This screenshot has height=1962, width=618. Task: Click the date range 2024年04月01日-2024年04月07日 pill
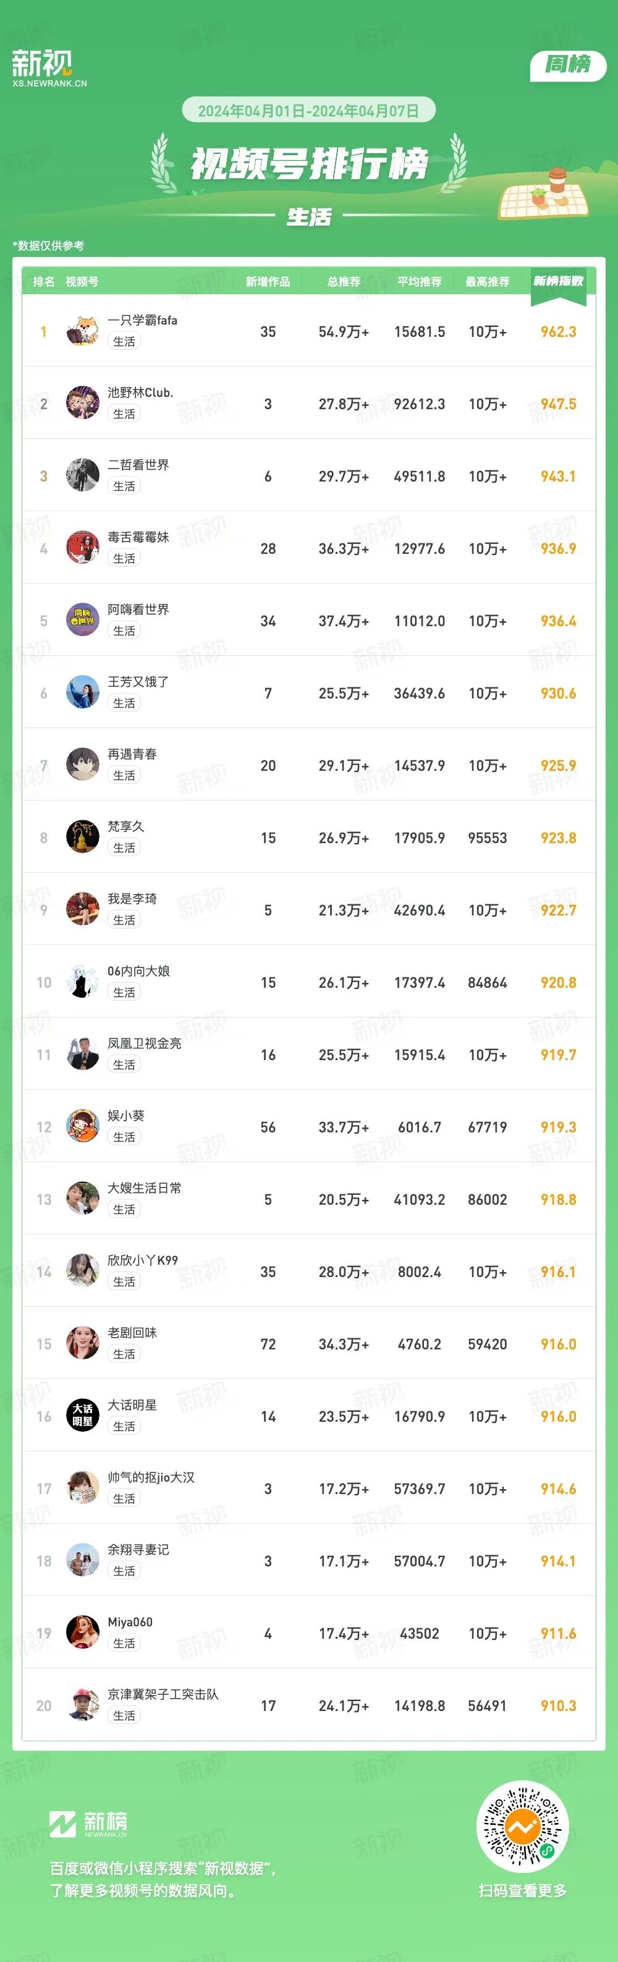coord(308,111)
